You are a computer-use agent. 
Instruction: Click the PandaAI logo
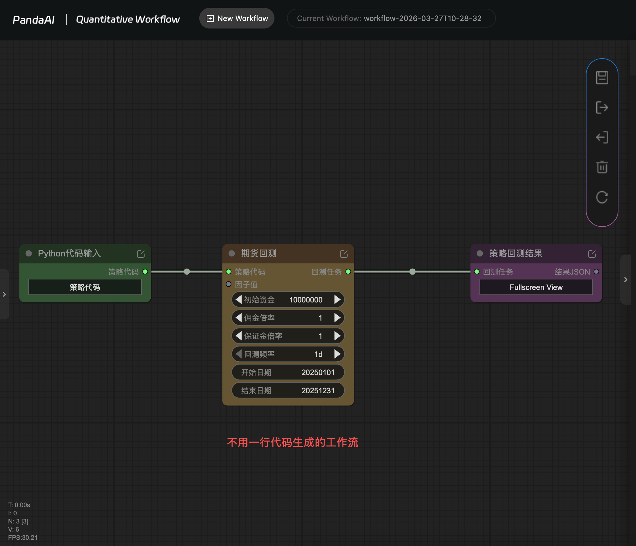[x=34, y=19]
